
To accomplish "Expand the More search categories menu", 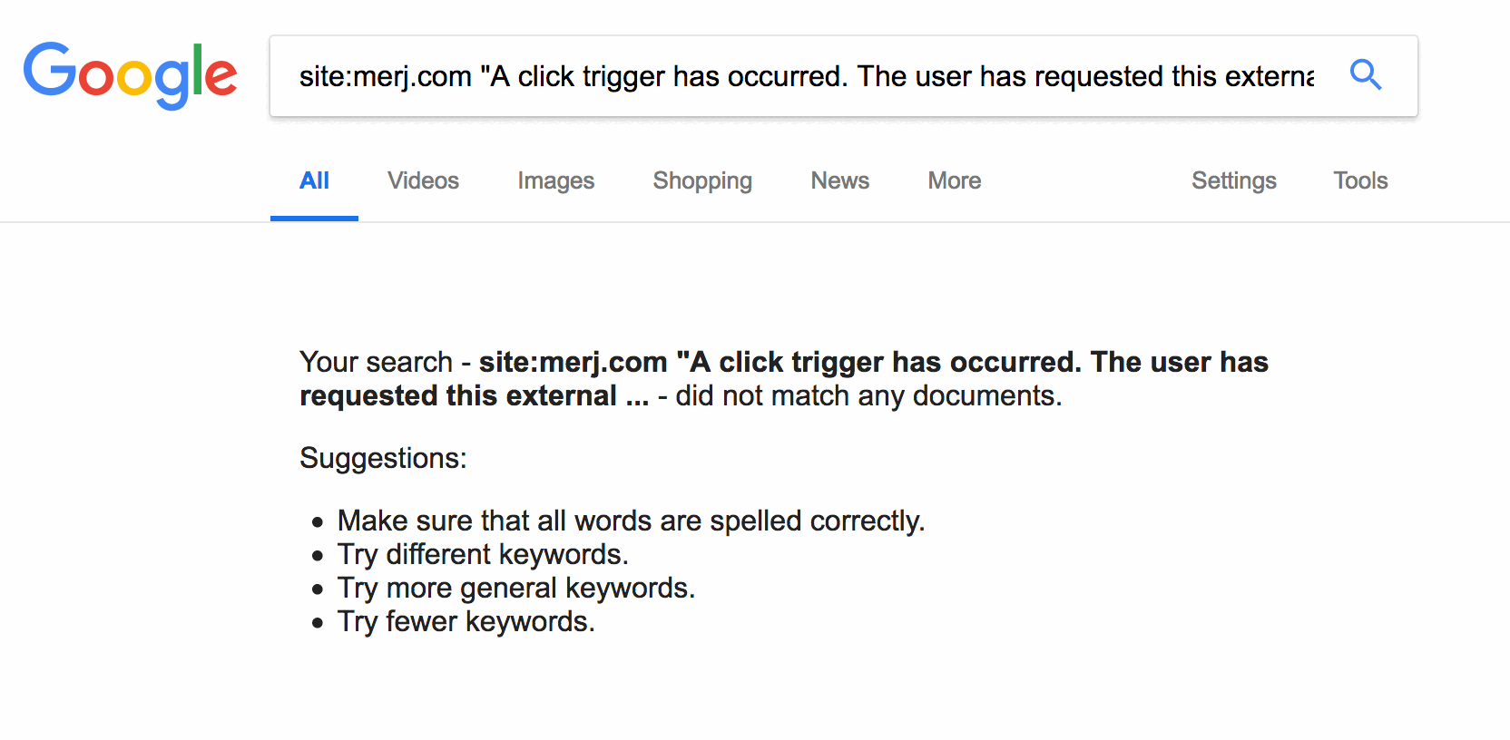I will (954, 180).
